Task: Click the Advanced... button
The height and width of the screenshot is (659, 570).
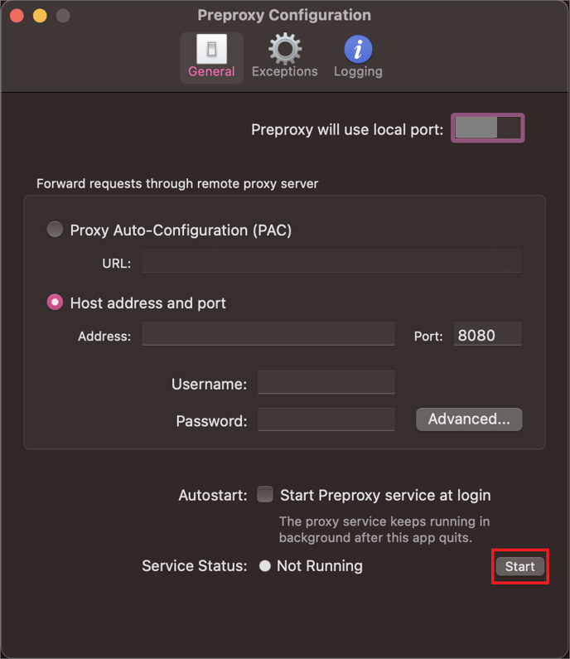Action: (469, 419)
